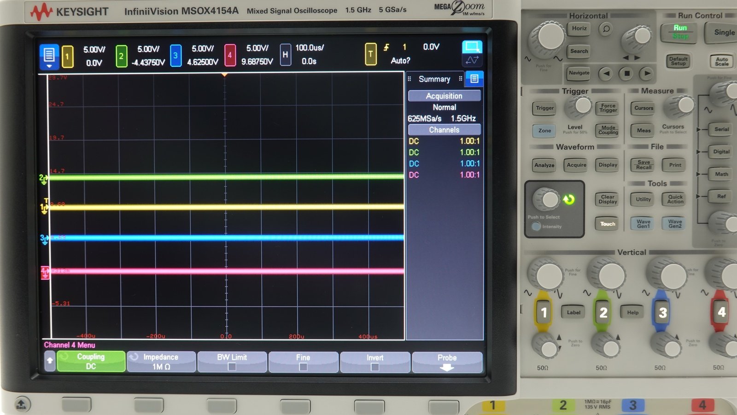Toggle the Run Stop button

[679, 32]
